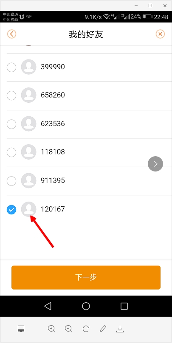Tap Android back triangle navigation button

pos(48,306)
